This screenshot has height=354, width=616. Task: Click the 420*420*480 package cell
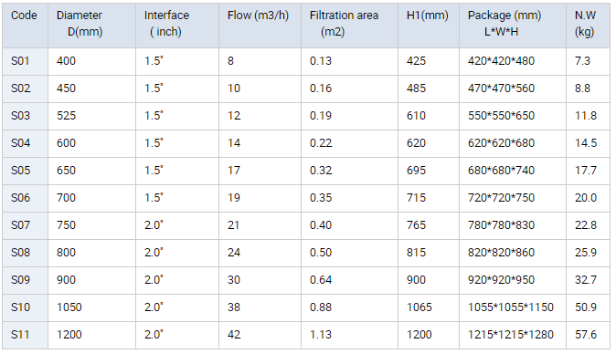[x=513, y=61]
